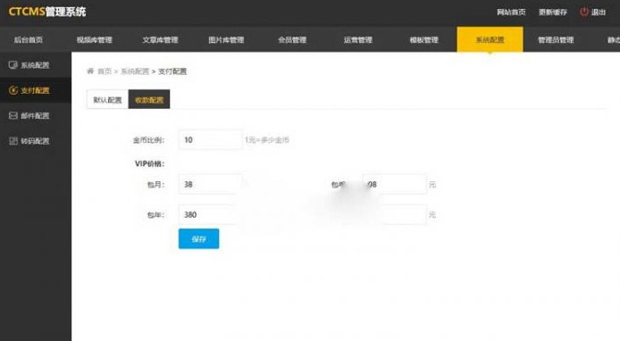The image size is (620, 341).
Task: Click the breadcrumb home icon
Action: (x=90, y=71)
